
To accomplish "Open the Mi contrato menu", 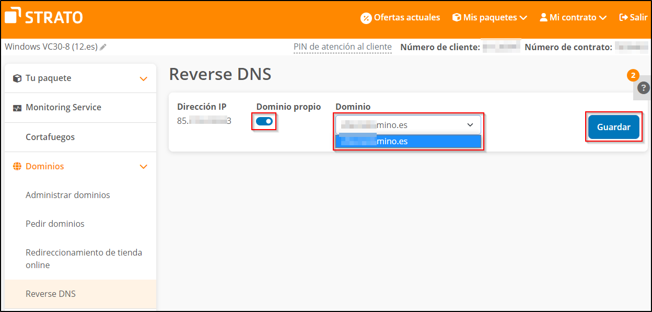I will pos(573,17).
